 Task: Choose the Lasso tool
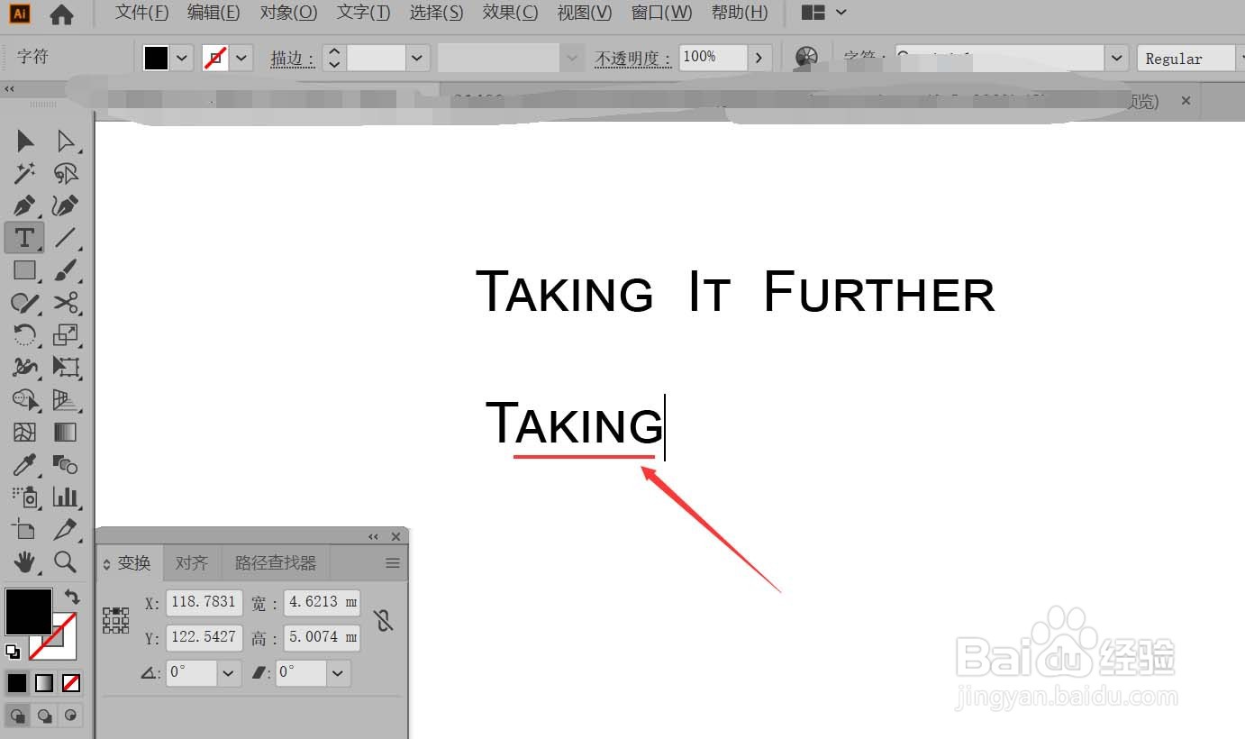coord(66,173)
